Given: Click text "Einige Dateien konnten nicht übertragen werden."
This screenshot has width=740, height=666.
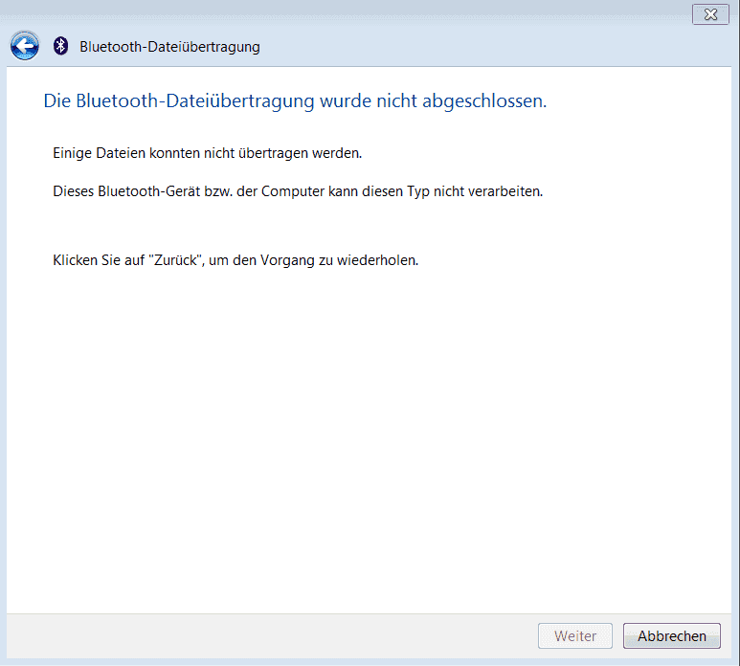Looking at the screenshot, I should [207, 153].
